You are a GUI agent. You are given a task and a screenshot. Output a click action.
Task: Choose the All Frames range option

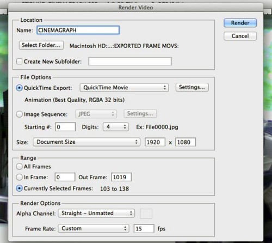tap(19, 167)
